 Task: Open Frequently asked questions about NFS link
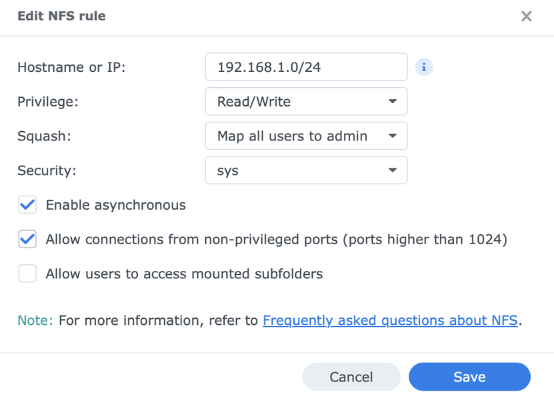point(390,321)
